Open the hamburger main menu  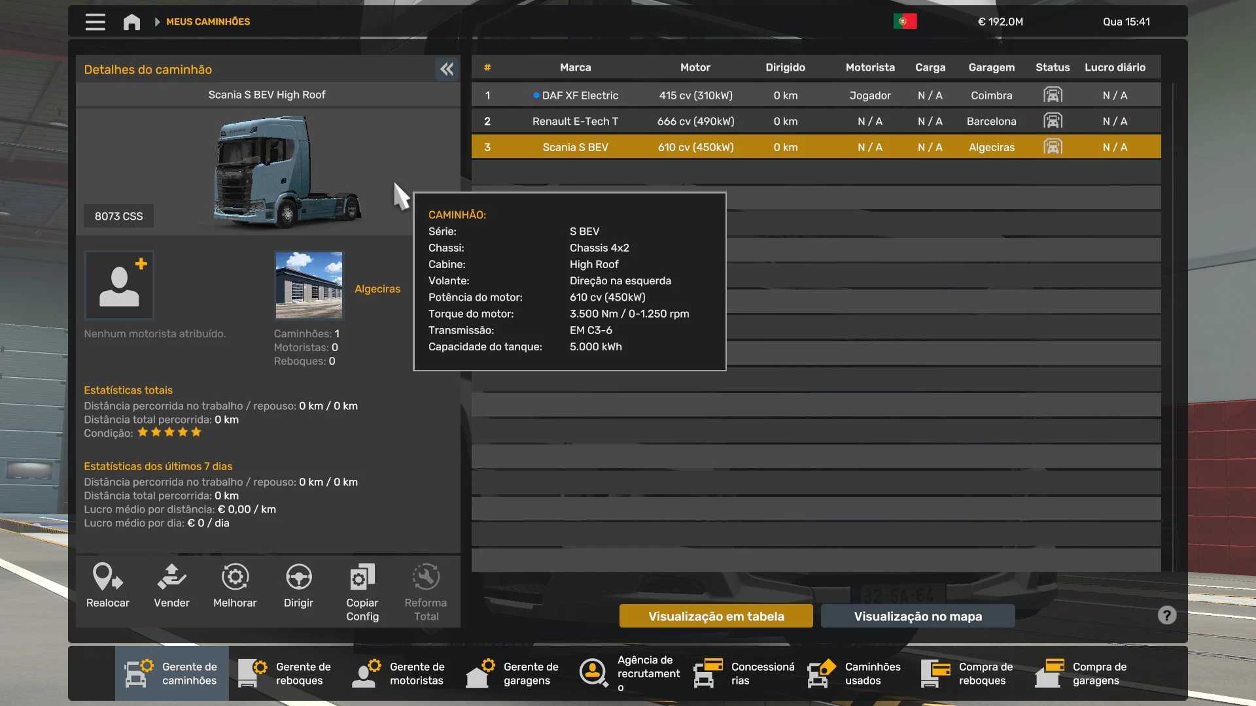click(95, 22)
